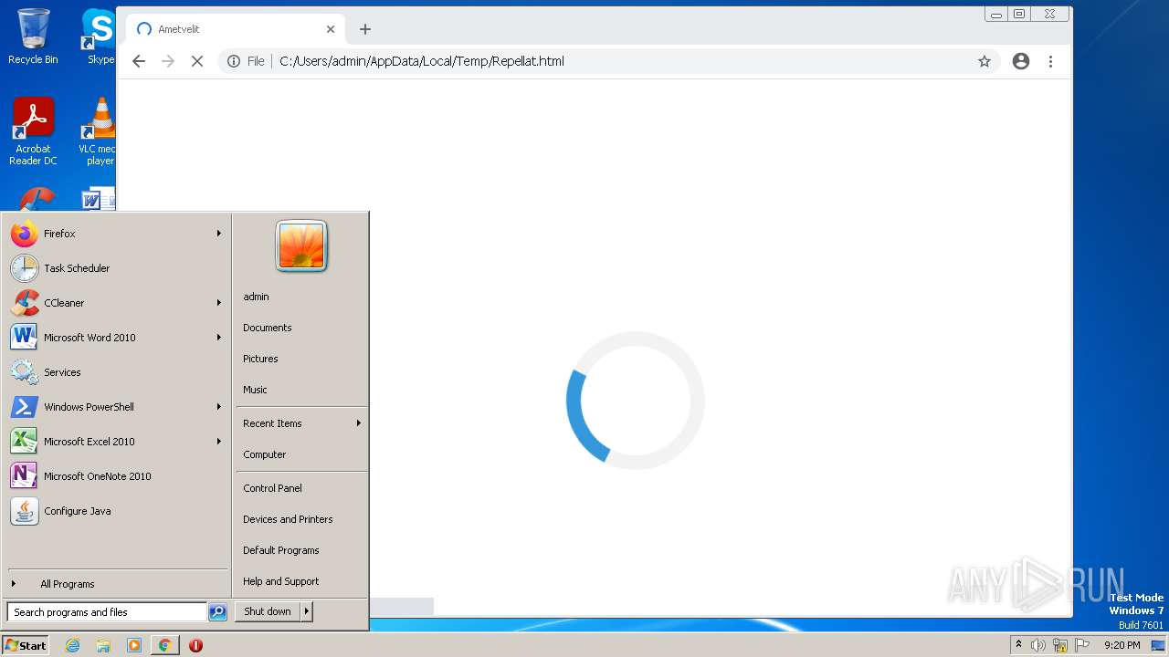Open Shut down options arrow
Viewport: 1169px width, 657px height.
pos(307,611)
